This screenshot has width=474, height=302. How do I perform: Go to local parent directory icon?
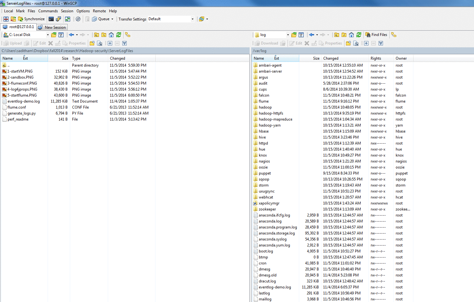96,35
